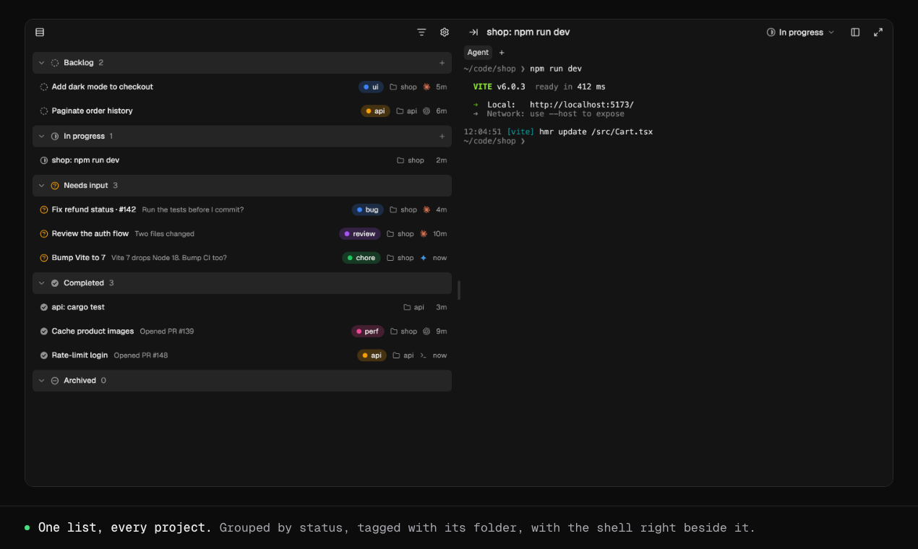Click api folder icon on cargo test row
918x549 pixels.
pos(407,308)
